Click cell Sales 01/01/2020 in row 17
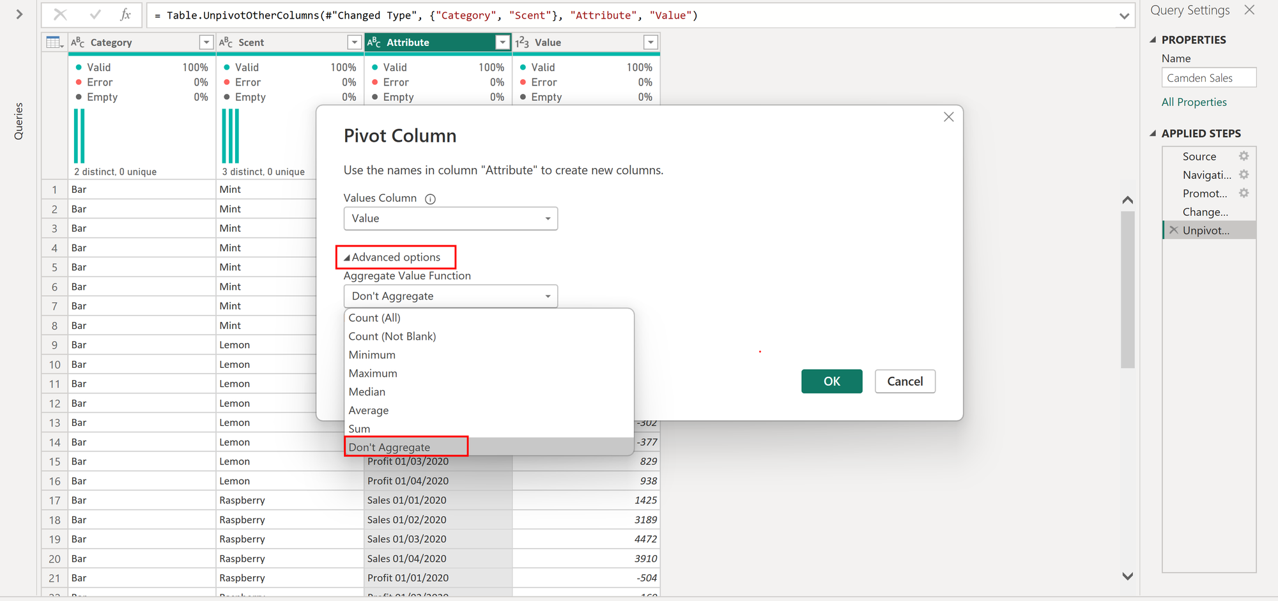Image resolution: width=1278 pixels, height=601 pixels. tap(438, 500)
